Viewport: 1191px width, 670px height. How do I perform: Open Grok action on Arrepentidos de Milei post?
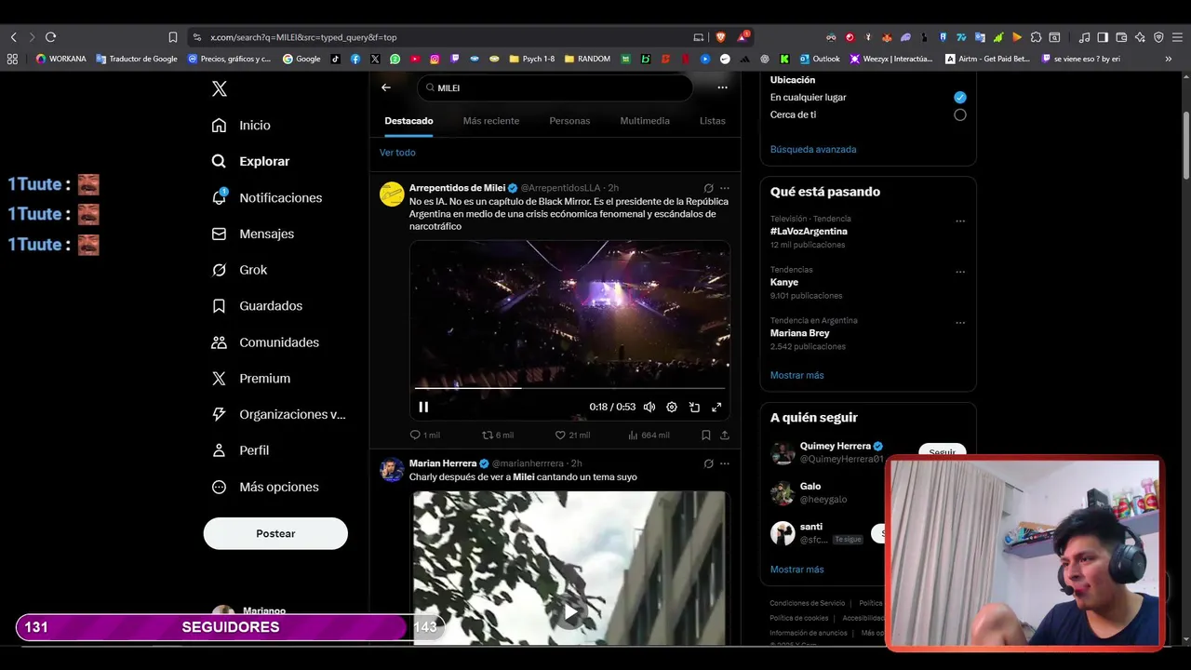pyautogui.click(x=708, y=188)
